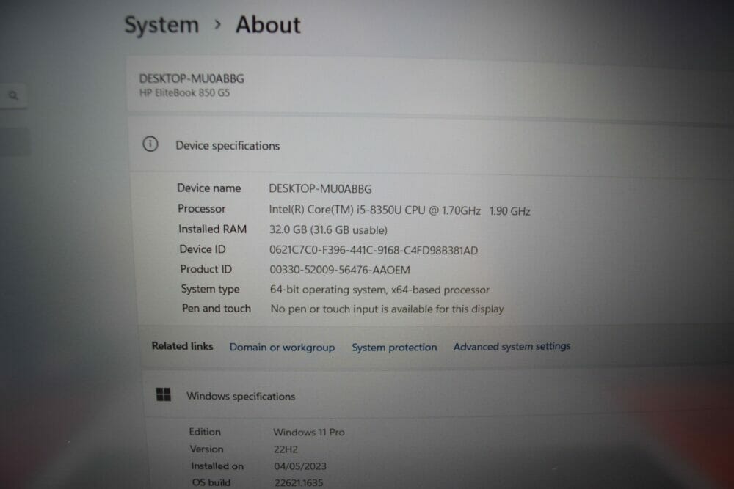Select the Product ID value 00330-52009-56476-AAOEM
734x489 pixels.
coord(340,270)
